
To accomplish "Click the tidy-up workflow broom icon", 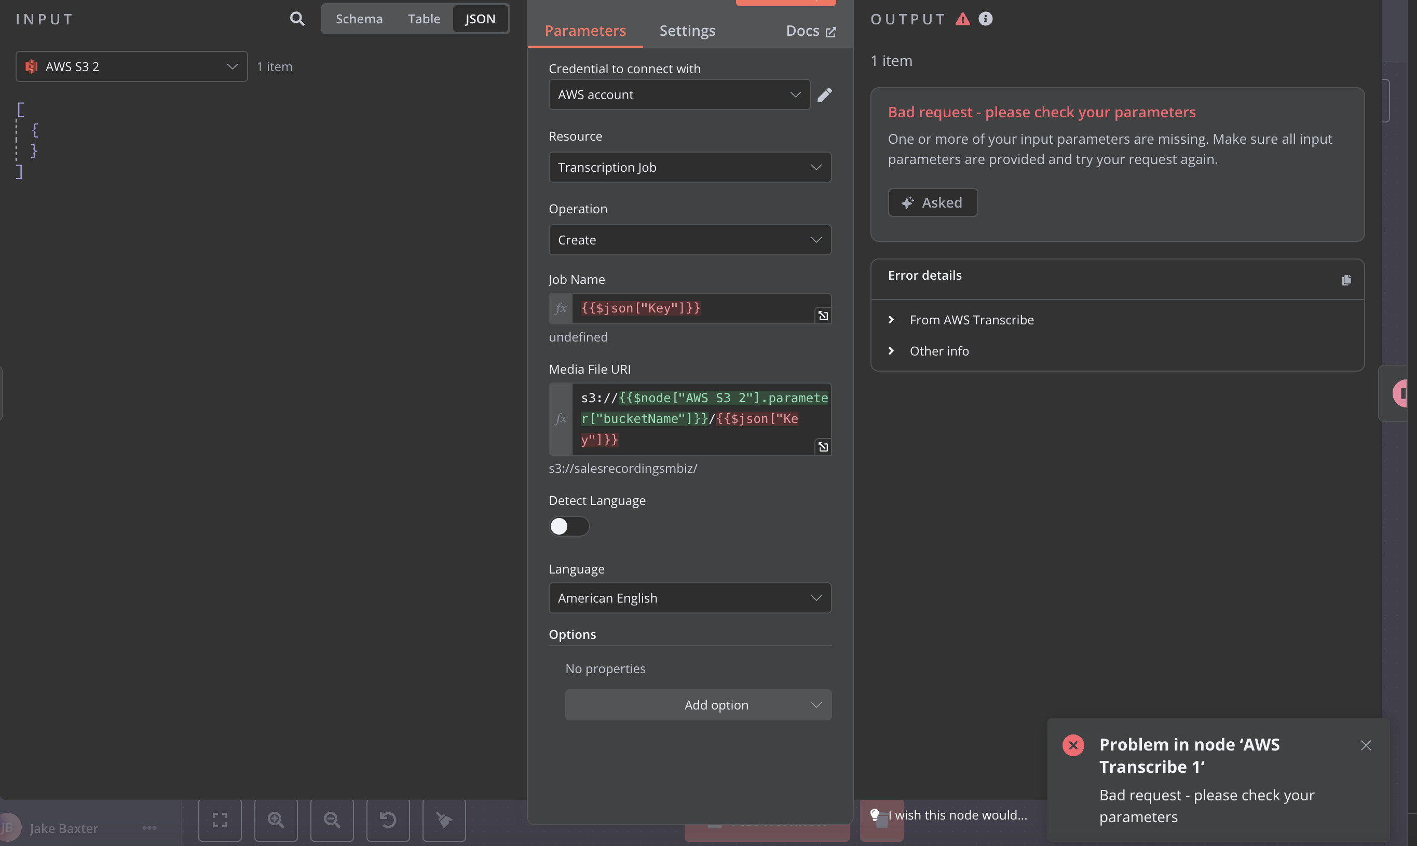I will [444, 820].
